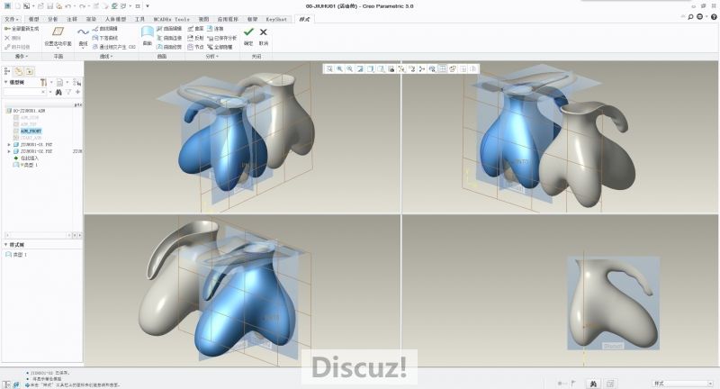This screenshot has width=720, height=389.
Task: Switch to 人体模型 Manikin tab
Action: coord(115,19)
